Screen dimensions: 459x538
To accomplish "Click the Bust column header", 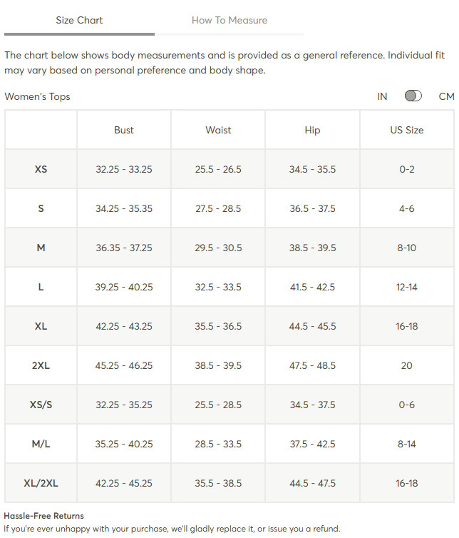I will [124, 130].
